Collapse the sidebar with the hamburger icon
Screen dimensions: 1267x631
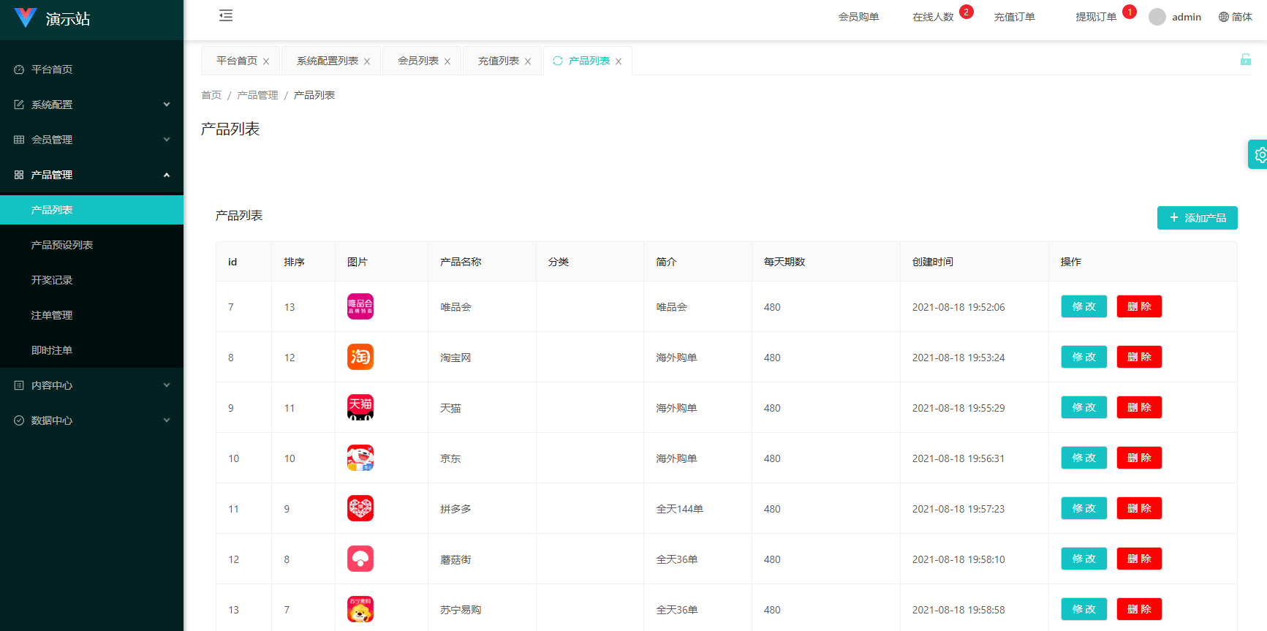[226, 16]
